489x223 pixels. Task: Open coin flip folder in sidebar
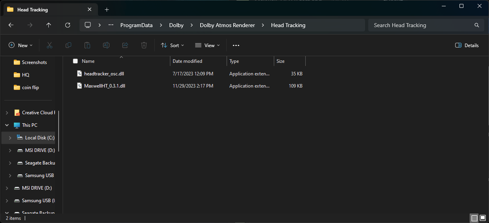(30, 87)
